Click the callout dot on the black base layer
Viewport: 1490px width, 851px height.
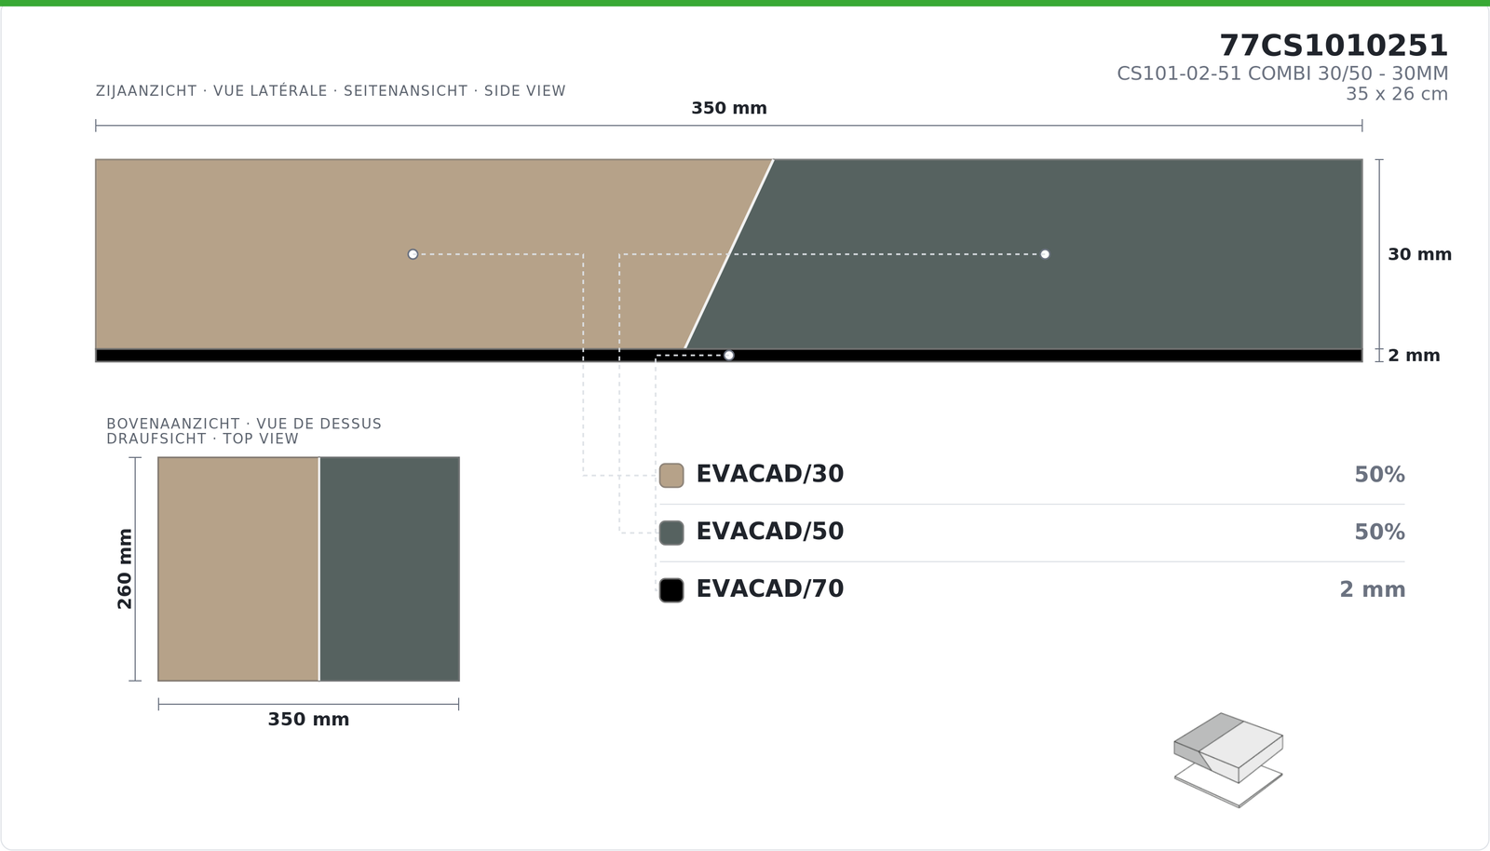tap(728, 356)
